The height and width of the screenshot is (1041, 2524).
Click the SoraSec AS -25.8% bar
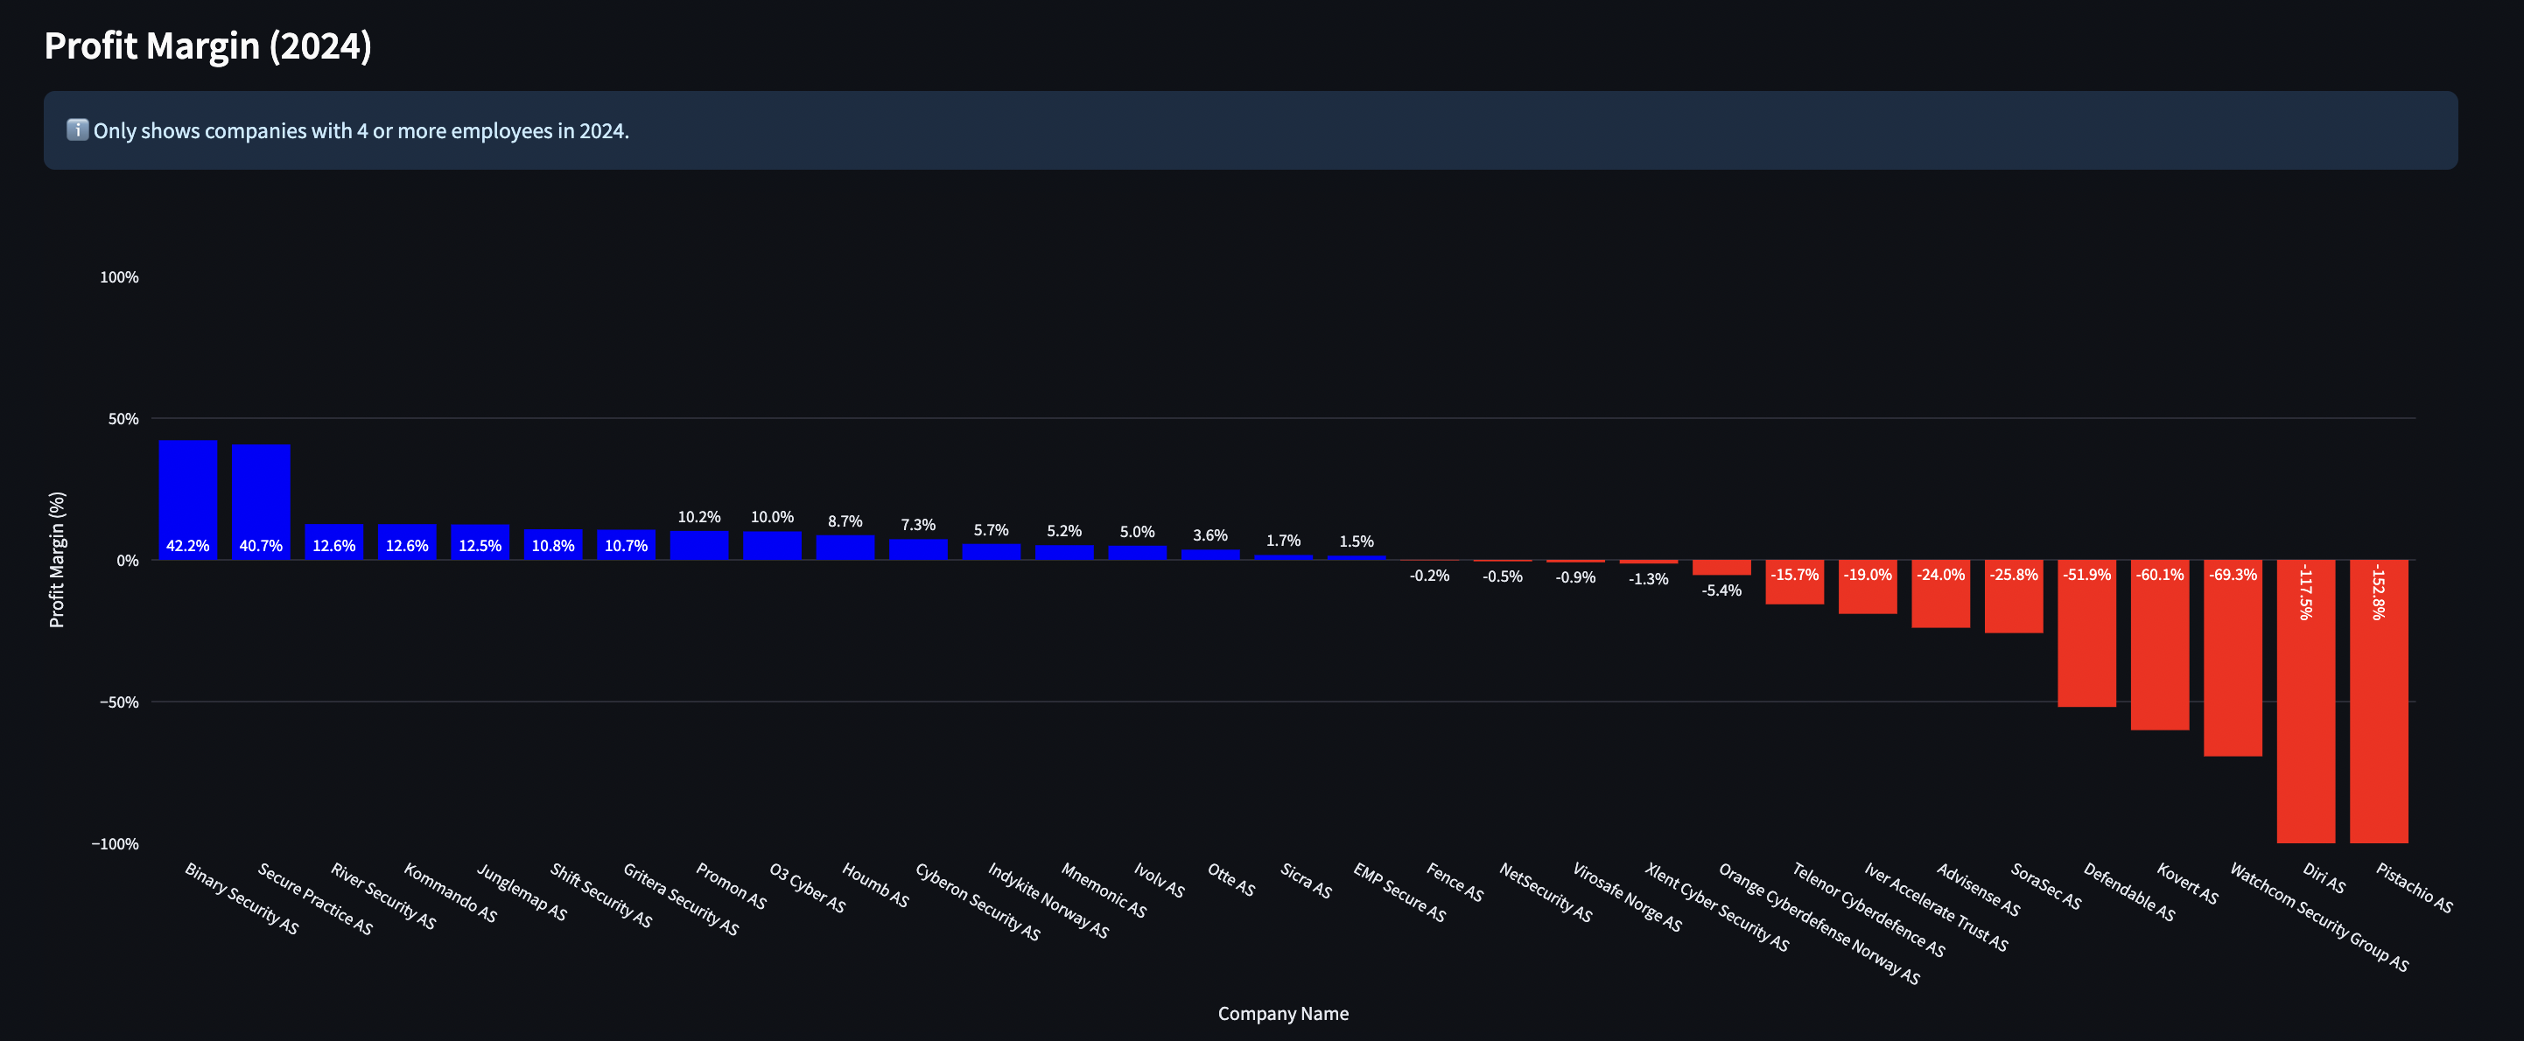[2014, 597]
